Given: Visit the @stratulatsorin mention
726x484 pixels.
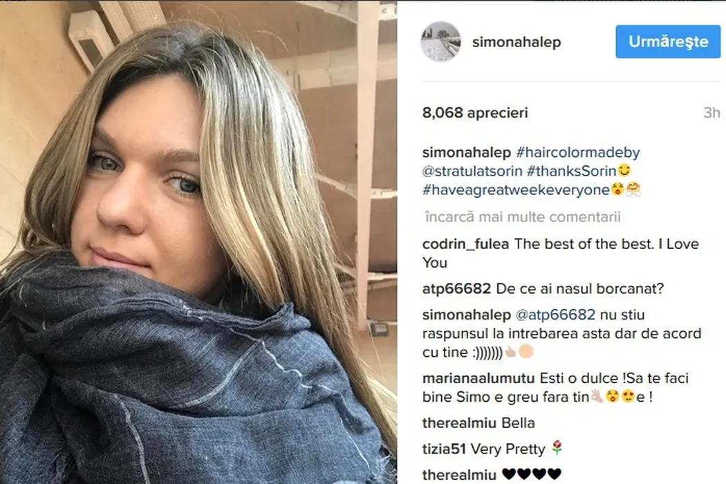Looking at the screenshot, I should tap(472, 171).
